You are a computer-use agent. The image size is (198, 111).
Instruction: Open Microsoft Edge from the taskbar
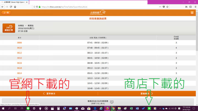click(x=95, y=109)
